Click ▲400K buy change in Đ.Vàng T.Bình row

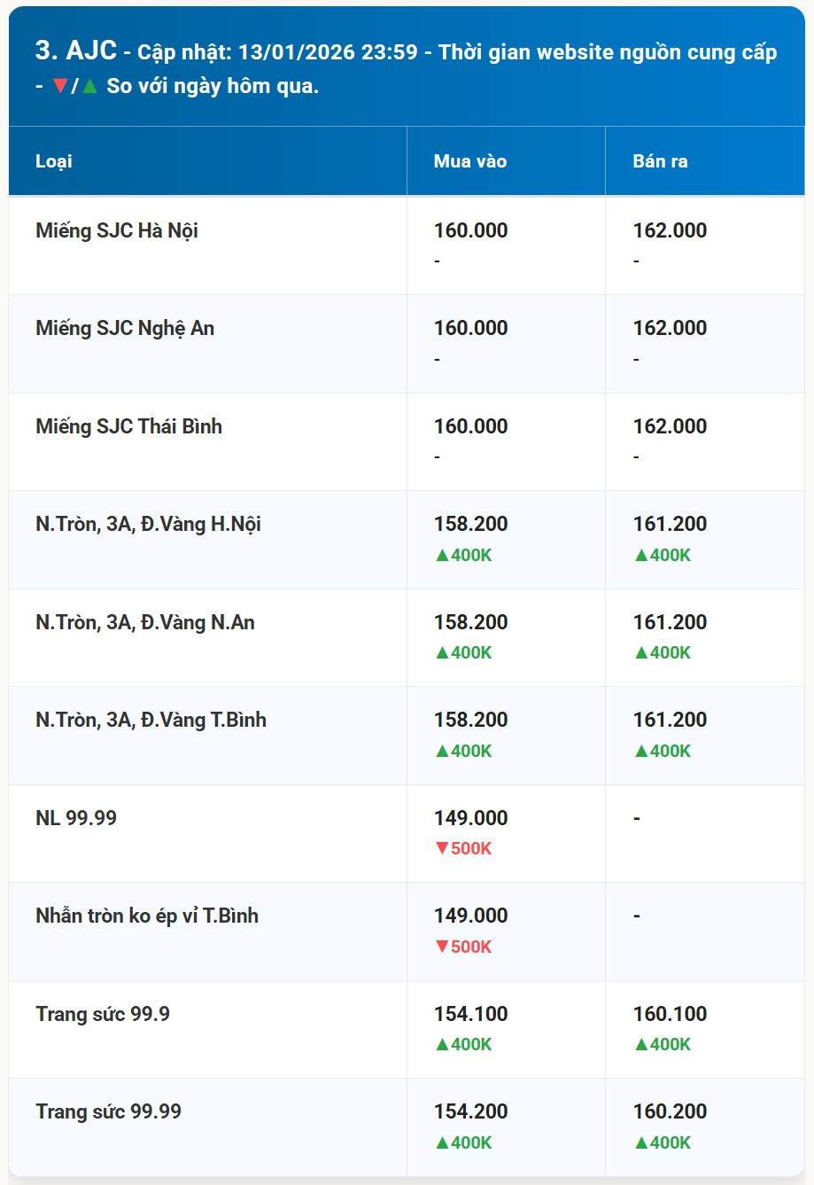(x=463, y=751)
